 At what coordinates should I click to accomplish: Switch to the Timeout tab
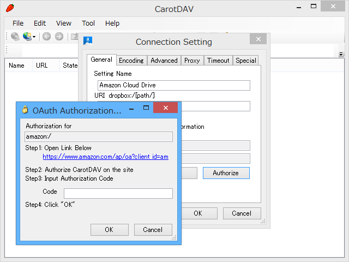(218, 61)
